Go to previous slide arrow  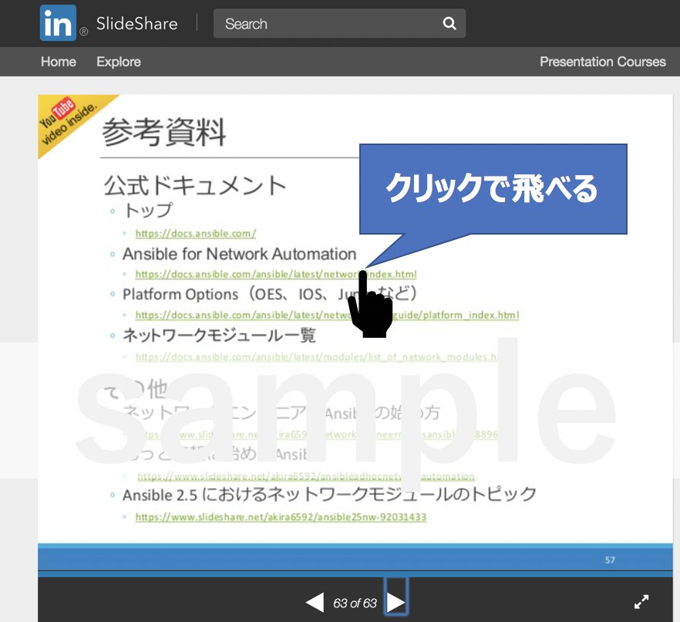point(315,603)
